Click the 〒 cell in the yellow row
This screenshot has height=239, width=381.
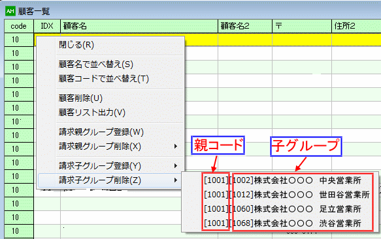click(x=302, y=40)
